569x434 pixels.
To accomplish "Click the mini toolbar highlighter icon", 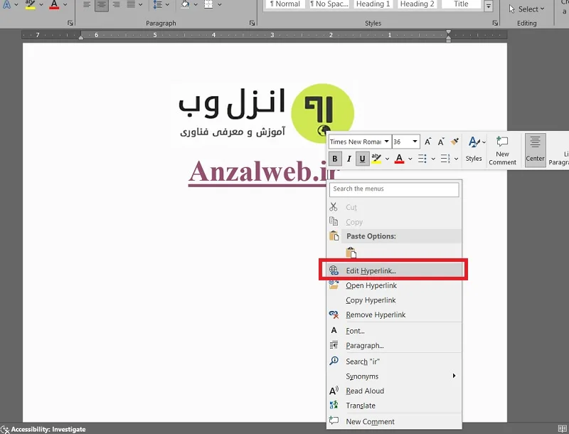I will pos(376,159).
